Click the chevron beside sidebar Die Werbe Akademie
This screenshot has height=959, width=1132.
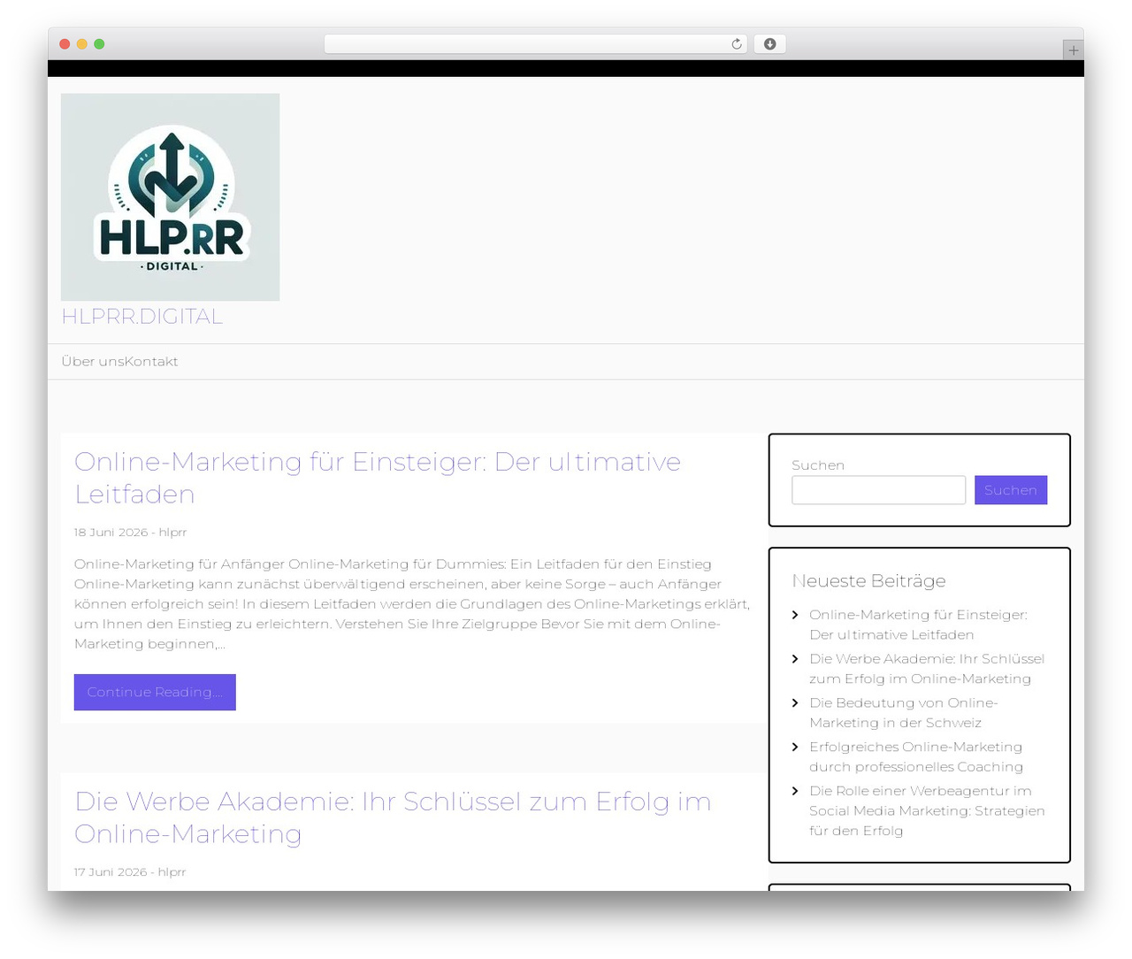coord(795,659)
